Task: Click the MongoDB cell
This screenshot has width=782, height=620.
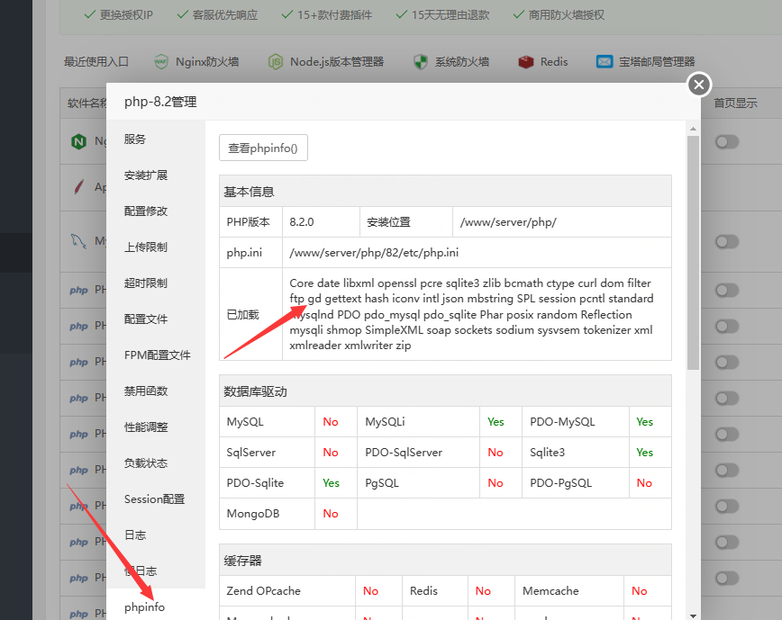Action: click(x=267, y=514)
